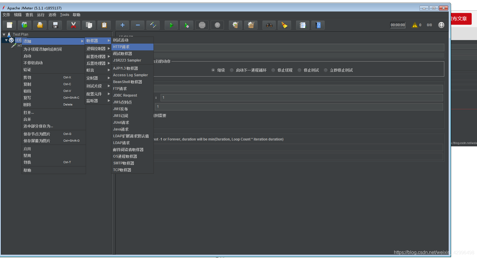Select the 停止测试 radio button
The width and height of the screenshot is (477, 258).
tap(299, 70)
